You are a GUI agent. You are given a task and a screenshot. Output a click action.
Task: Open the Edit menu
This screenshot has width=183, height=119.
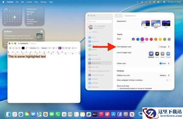click(22, 2)
